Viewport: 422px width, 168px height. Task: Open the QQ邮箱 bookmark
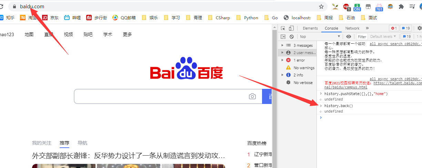(x=124, y=18)
